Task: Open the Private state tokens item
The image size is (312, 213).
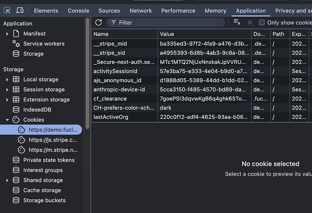Action: point(41,160)
